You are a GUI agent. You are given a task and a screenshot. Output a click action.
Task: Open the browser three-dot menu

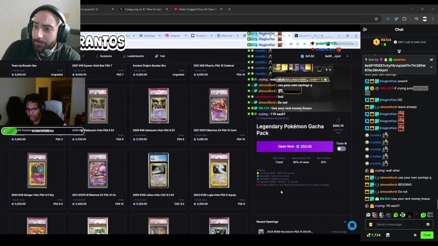[433, 19]
